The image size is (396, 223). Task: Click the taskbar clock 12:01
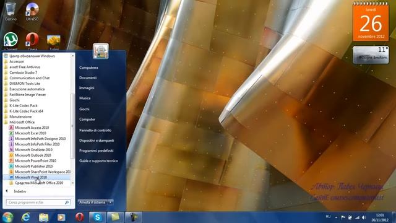pyautogui.click(x=380, y=217)
